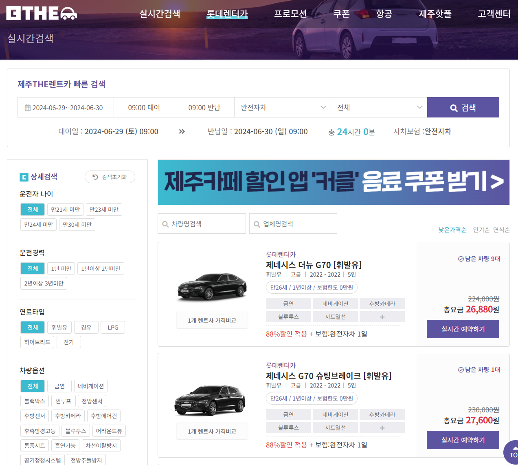518x465 pixels.
Task: Open 제네시스 G70 슈팅브레이크 [휘발유] title
Action: [x=329, y=376]
